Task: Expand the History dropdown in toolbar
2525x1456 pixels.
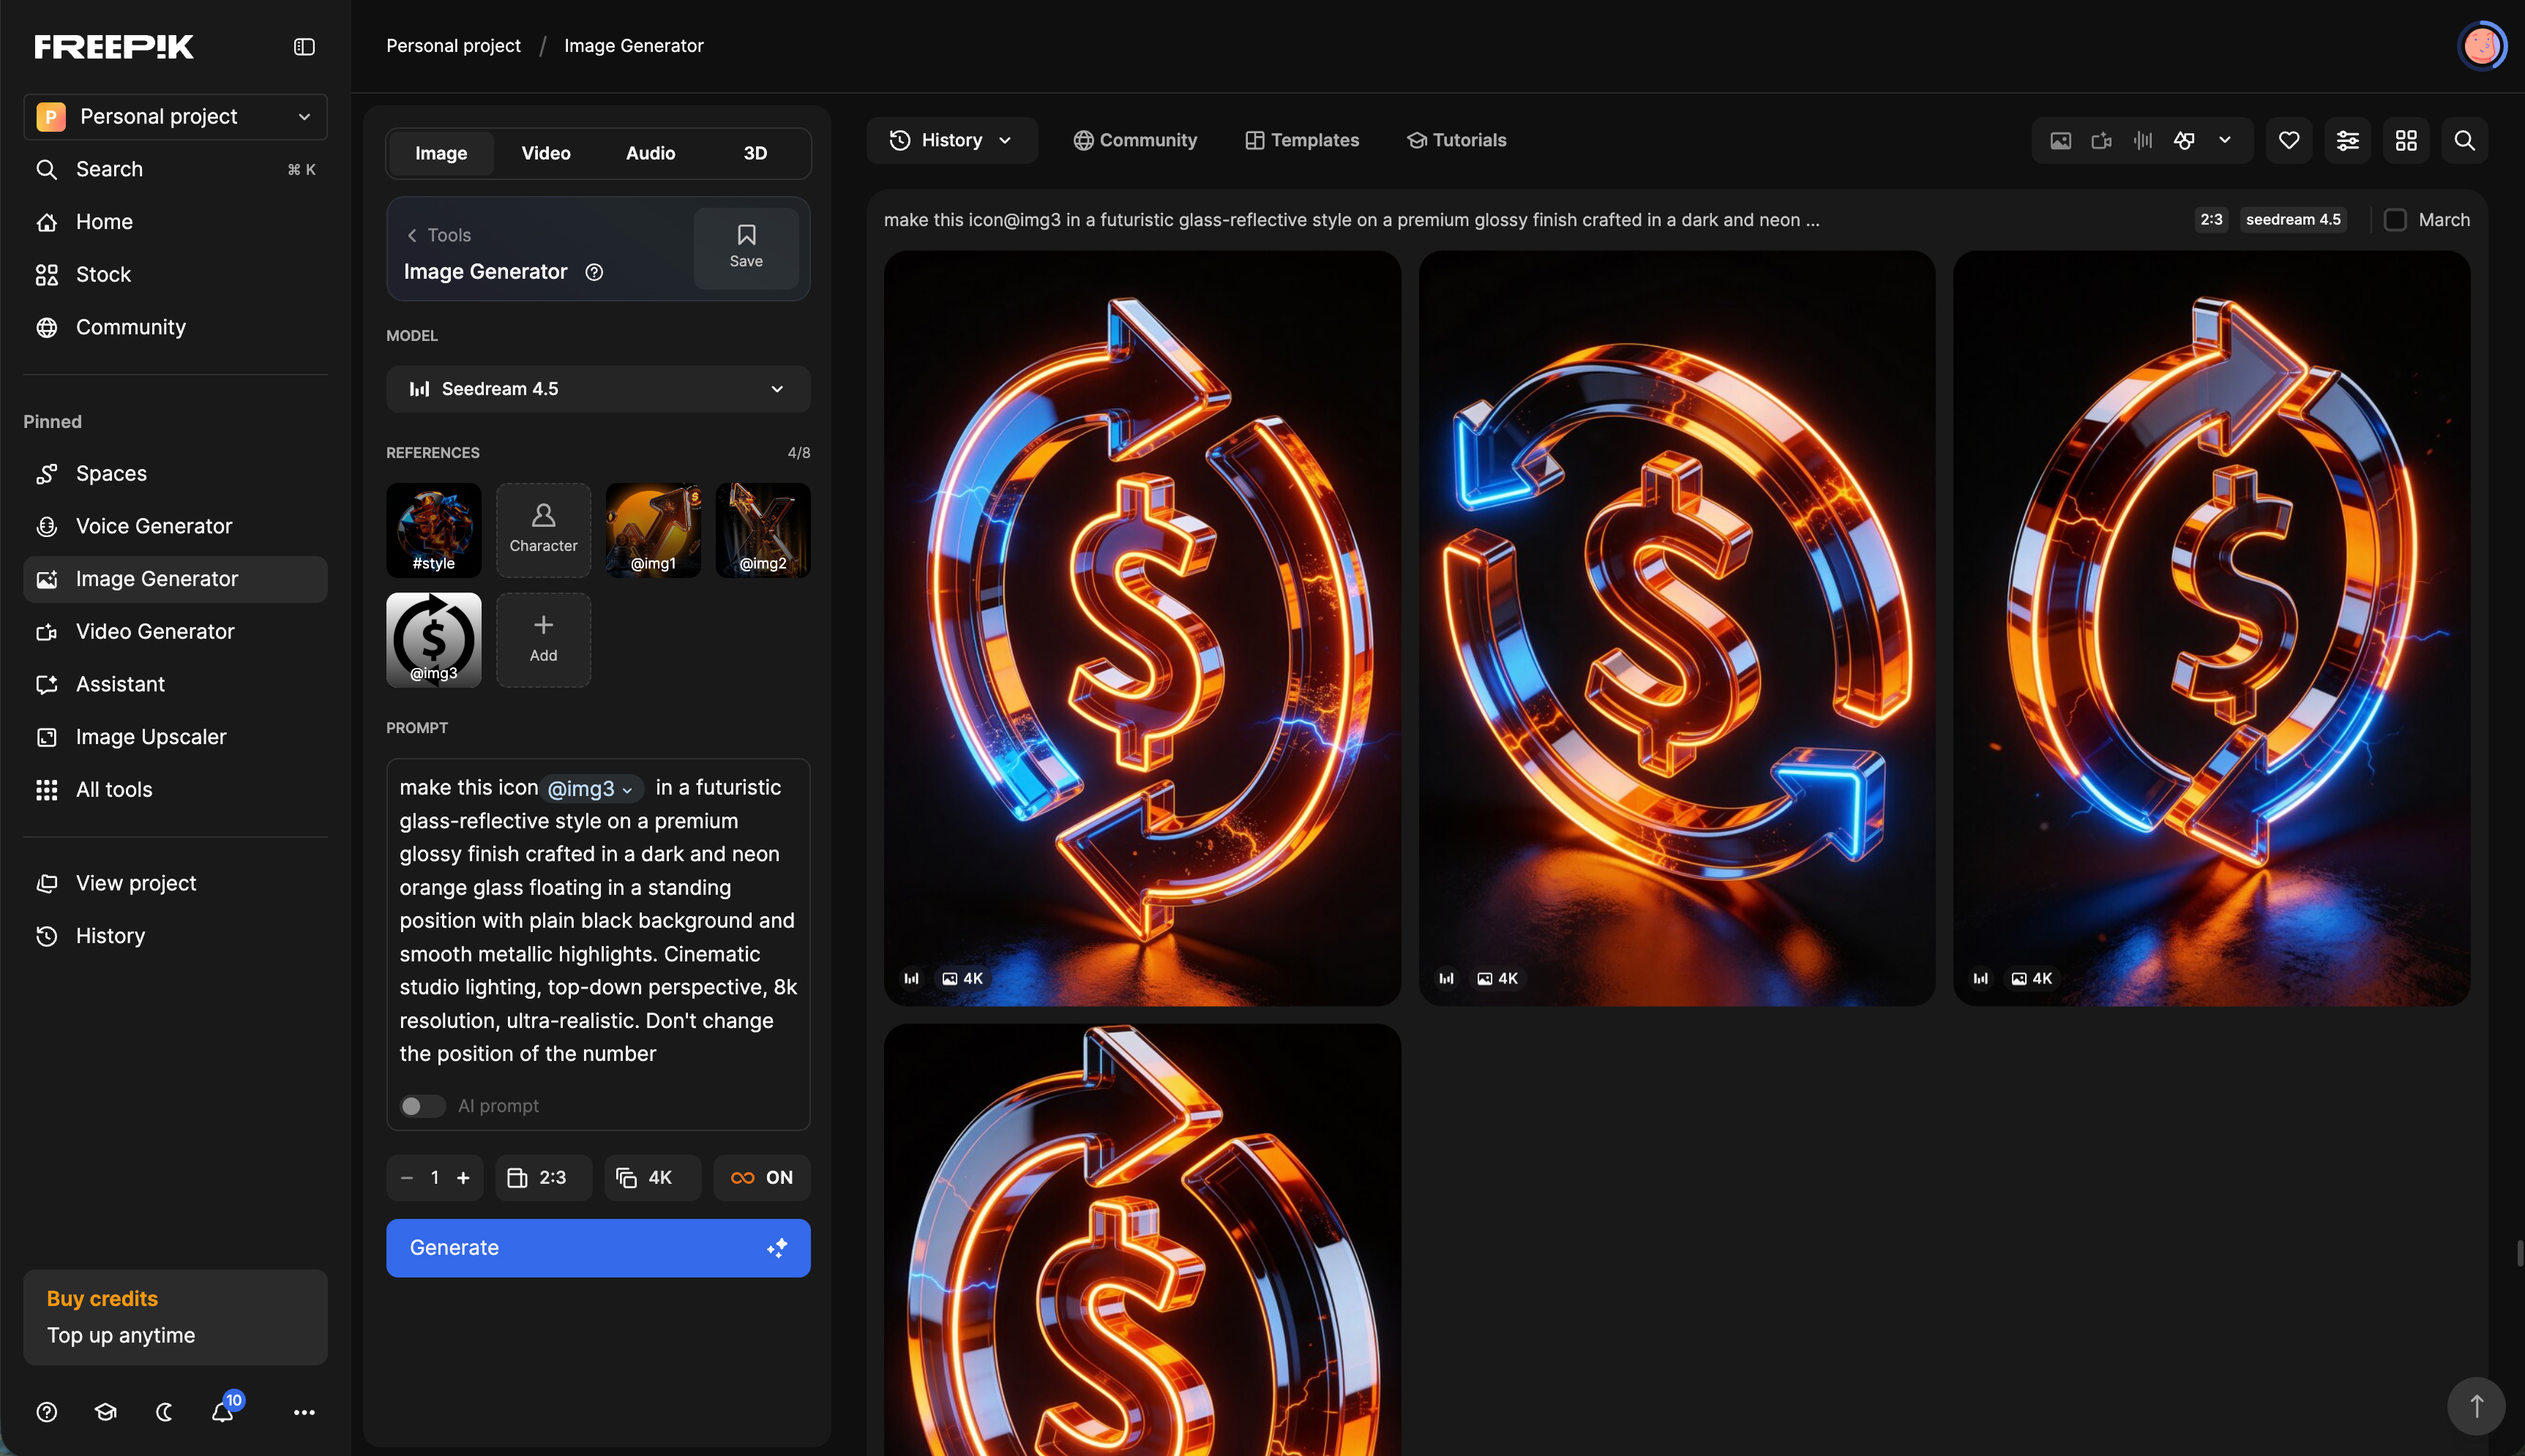Action: pyautogui.click(x=951, y=140)
